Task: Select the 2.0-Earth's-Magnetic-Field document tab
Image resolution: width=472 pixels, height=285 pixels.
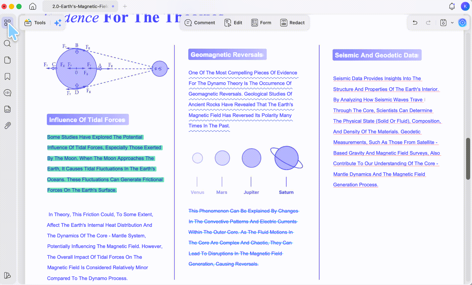Action: 80,6
